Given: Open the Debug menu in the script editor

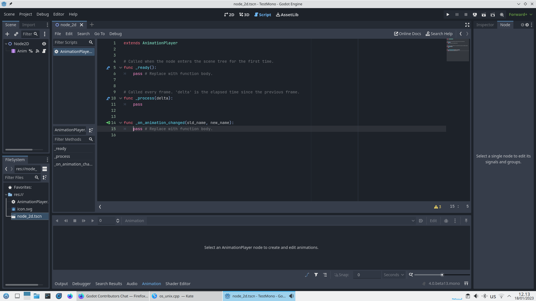Looking at the screenshot, I should (115, 34).
